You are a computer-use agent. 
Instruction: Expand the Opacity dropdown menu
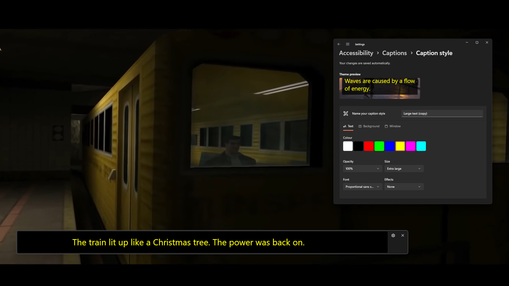[x=362, y=168]
